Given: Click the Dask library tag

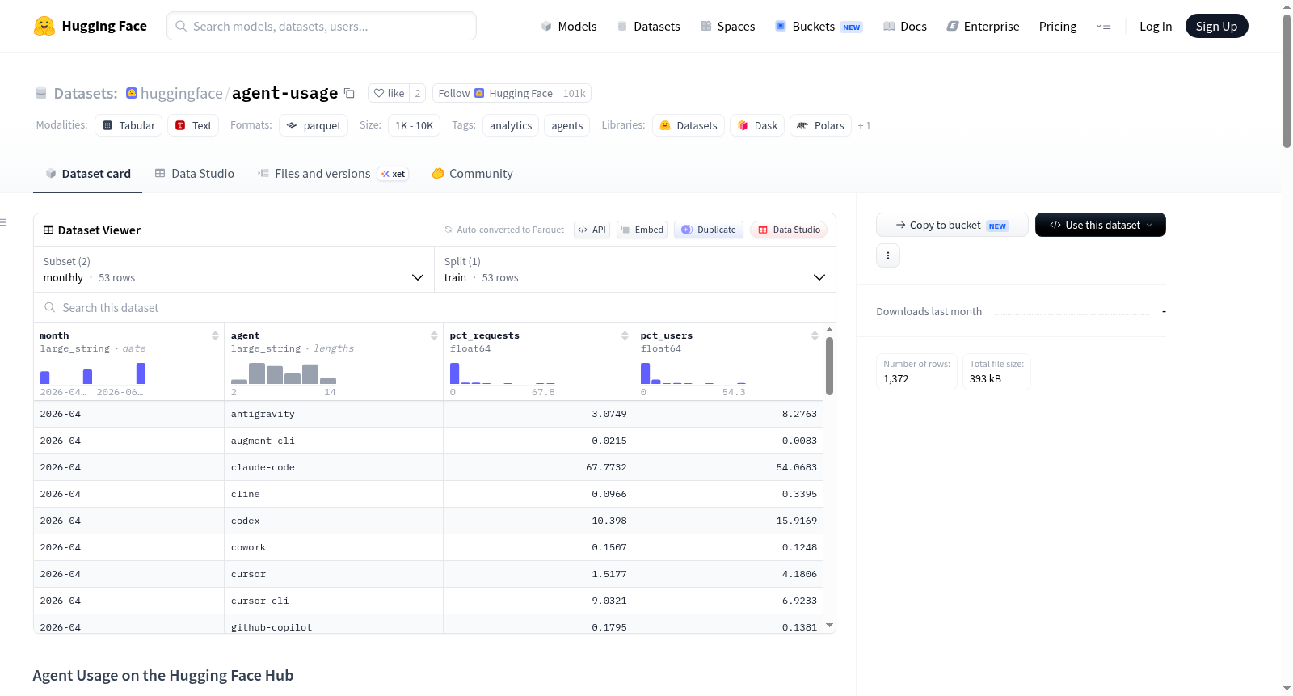Looking at the screenshot, I should [x=757, y=125].
